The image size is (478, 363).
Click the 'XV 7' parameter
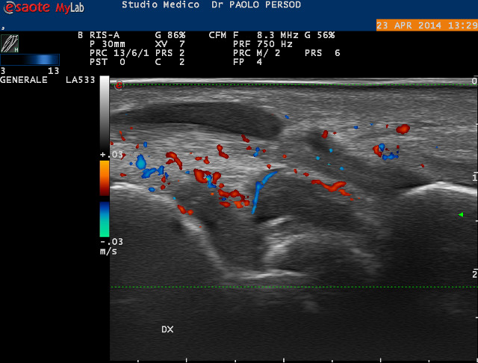(170, 44)
